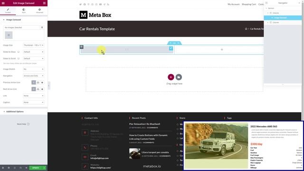This screenshot has height=171, width=304.
Task: Open the Image Size dropdown
Action: pos(34,45)
